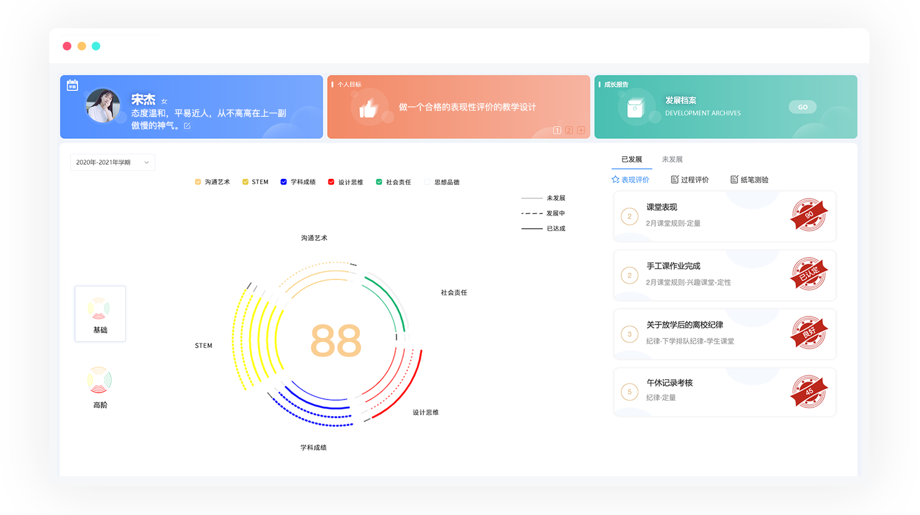
Task: Click the archive box icon in 成长报告 card
Action: pyautogui.click(x=635, y=108)
